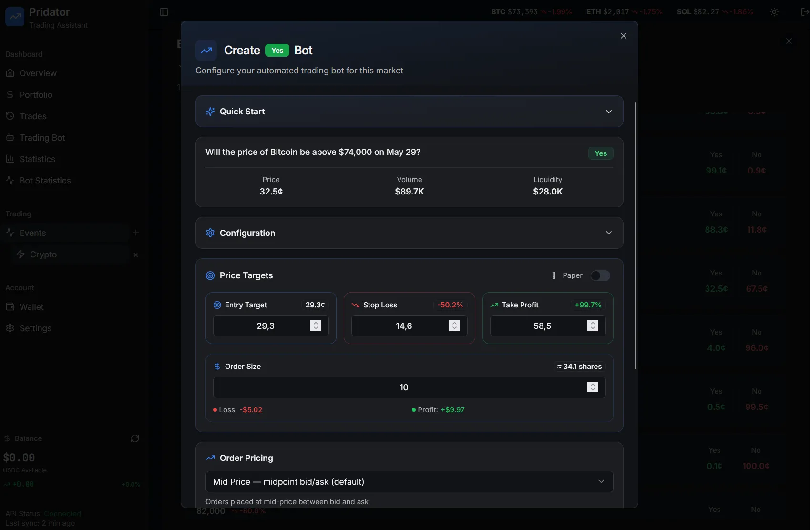Open the Mid Price order pricing dropdown
The image size is (810, 530).
[x=410, y=482]
